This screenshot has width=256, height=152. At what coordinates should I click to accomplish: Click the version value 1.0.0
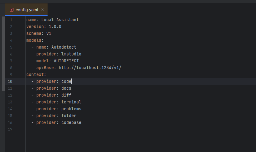coord(55,26)
